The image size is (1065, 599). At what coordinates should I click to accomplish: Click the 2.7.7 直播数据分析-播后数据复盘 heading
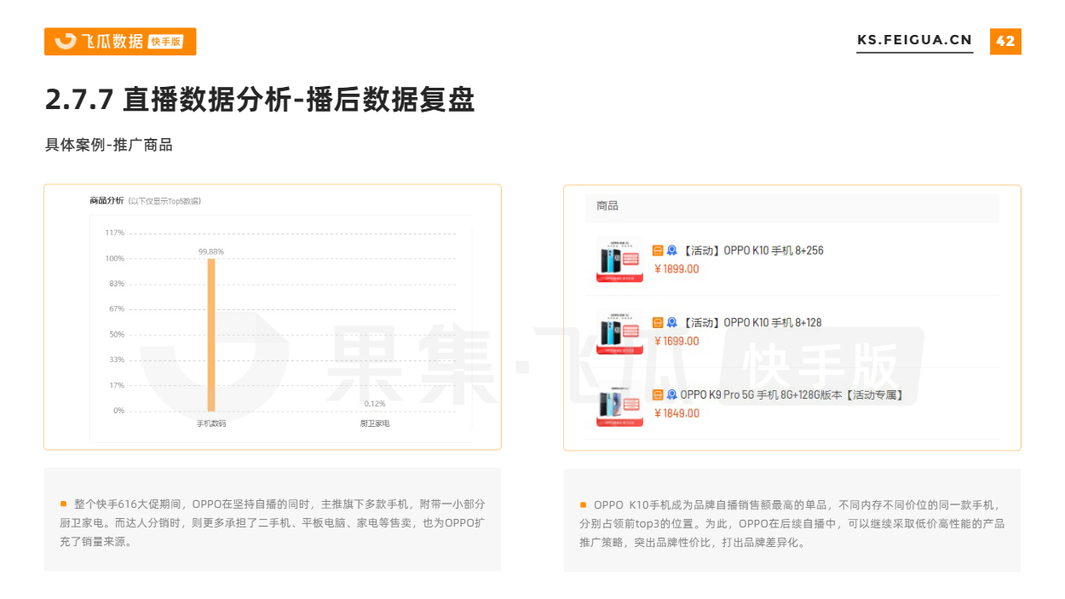coord(260,100)
